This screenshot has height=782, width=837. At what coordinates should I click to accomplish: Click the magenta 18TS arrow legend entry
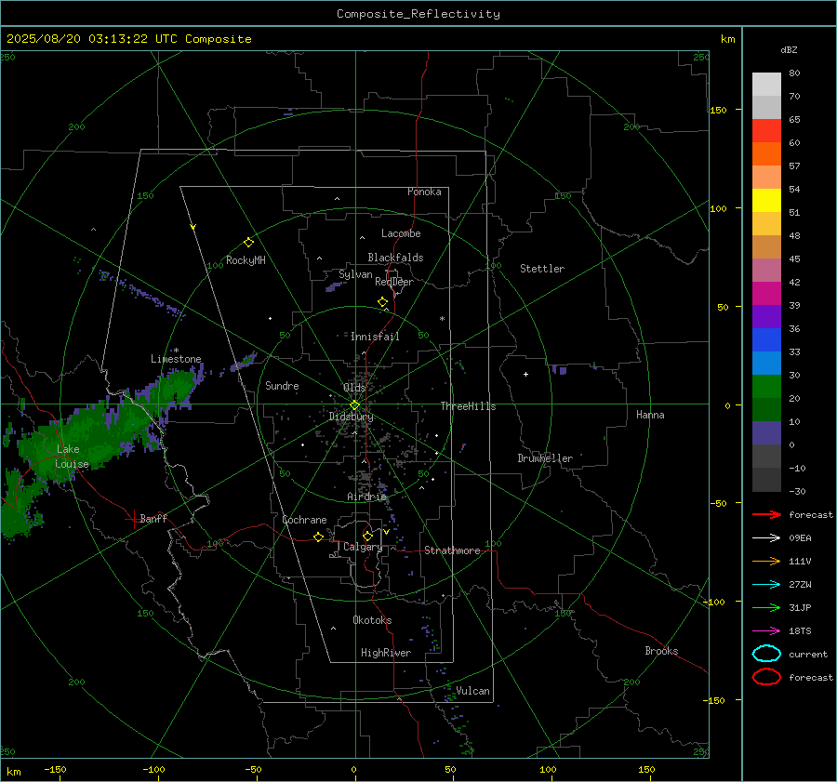[x=766, y=631]
